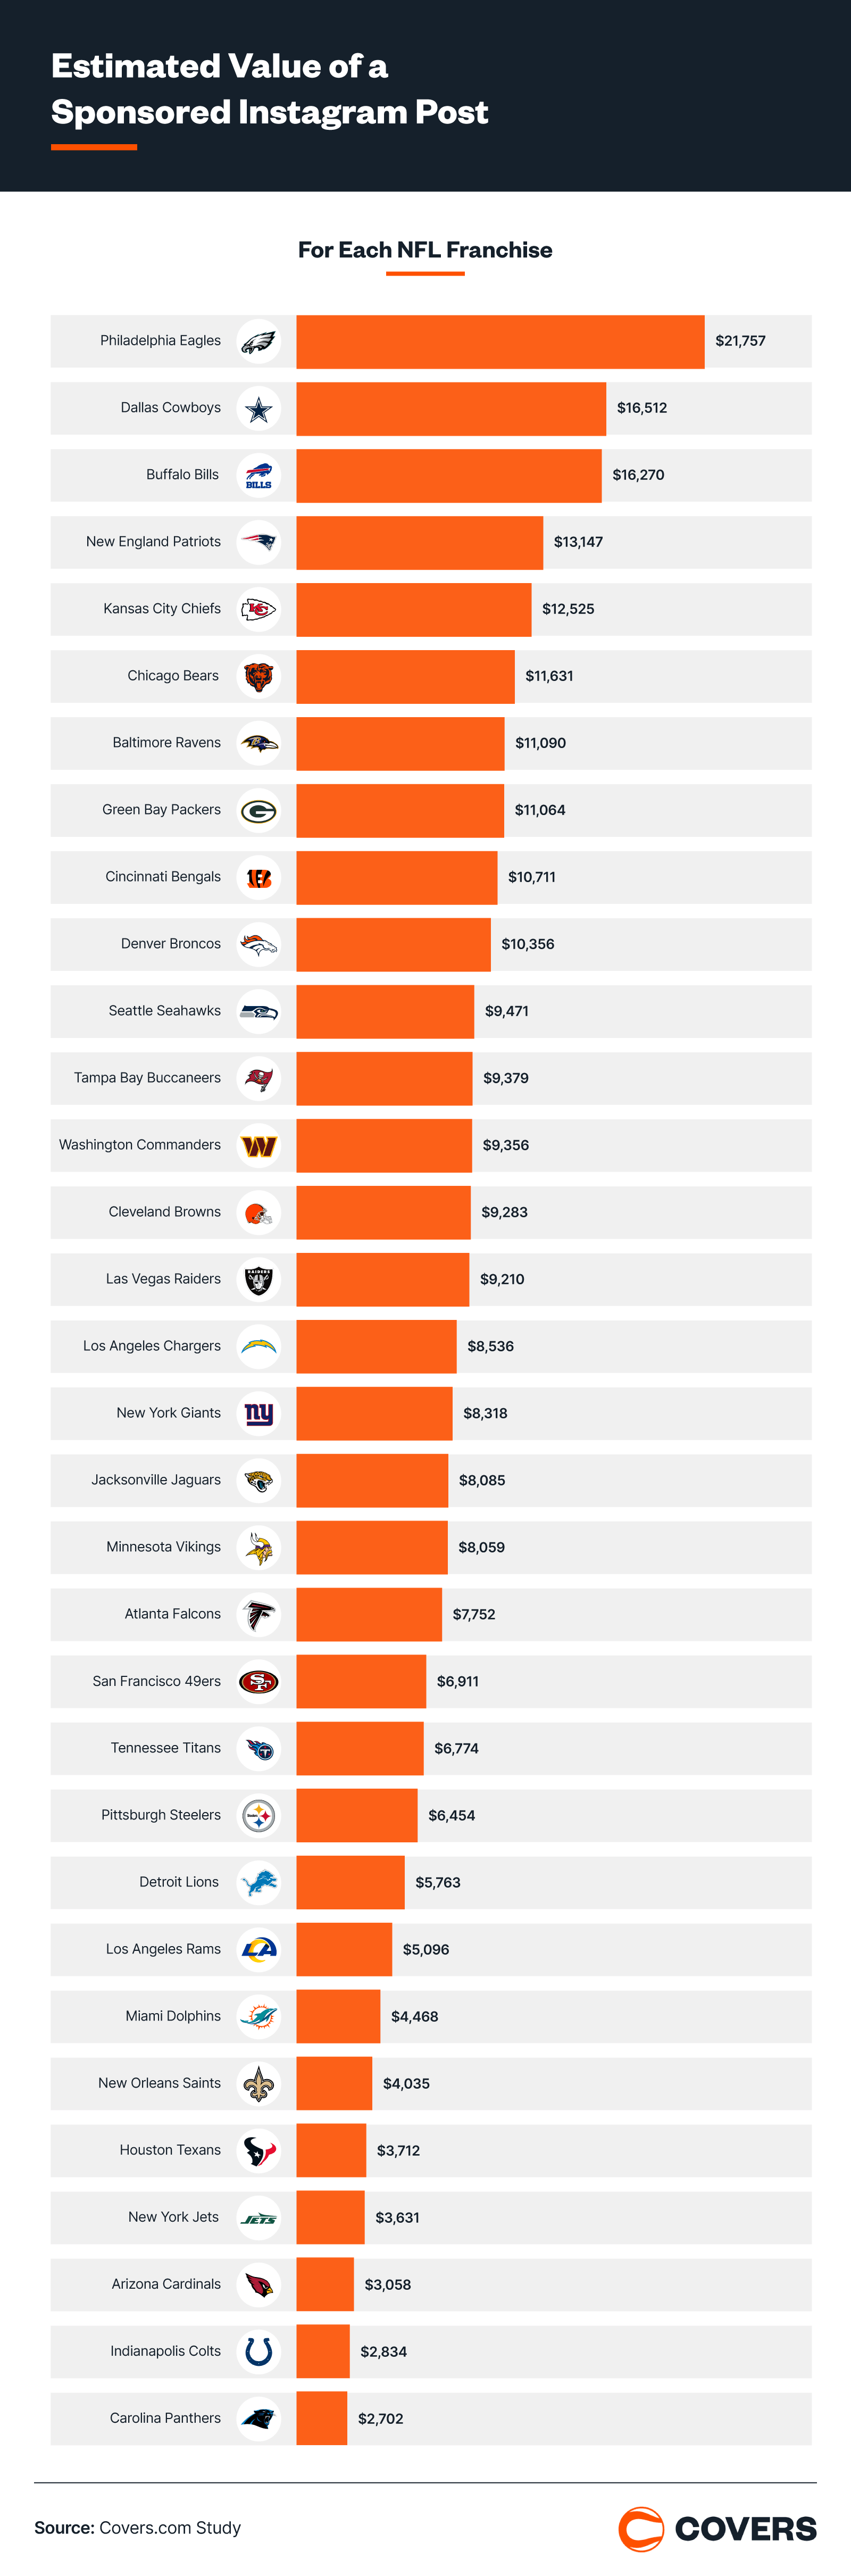This screenshot has width=851, height=2576.
Task: Click the New England Patriots team name
Action: [x=153, y=542]
